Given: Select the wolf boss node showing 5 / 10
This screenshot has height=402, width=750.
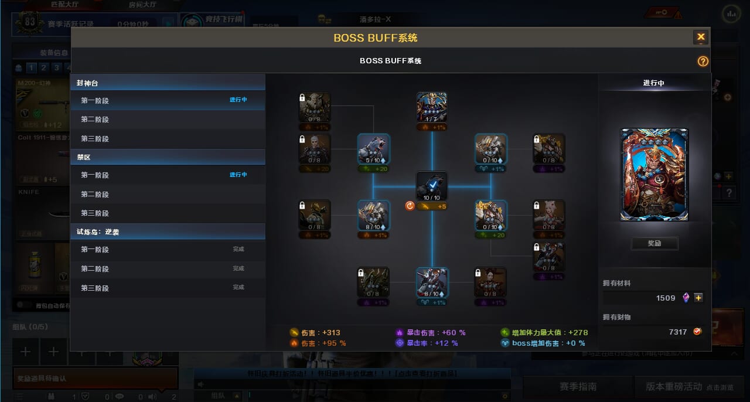Looking at the screenshot, I should (373, 149).
